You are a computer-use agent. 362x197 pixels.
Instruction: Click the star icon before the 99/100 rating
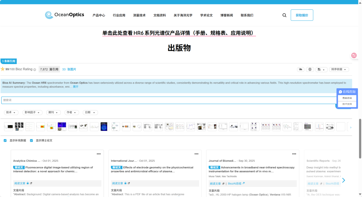[x=3, y=69]
